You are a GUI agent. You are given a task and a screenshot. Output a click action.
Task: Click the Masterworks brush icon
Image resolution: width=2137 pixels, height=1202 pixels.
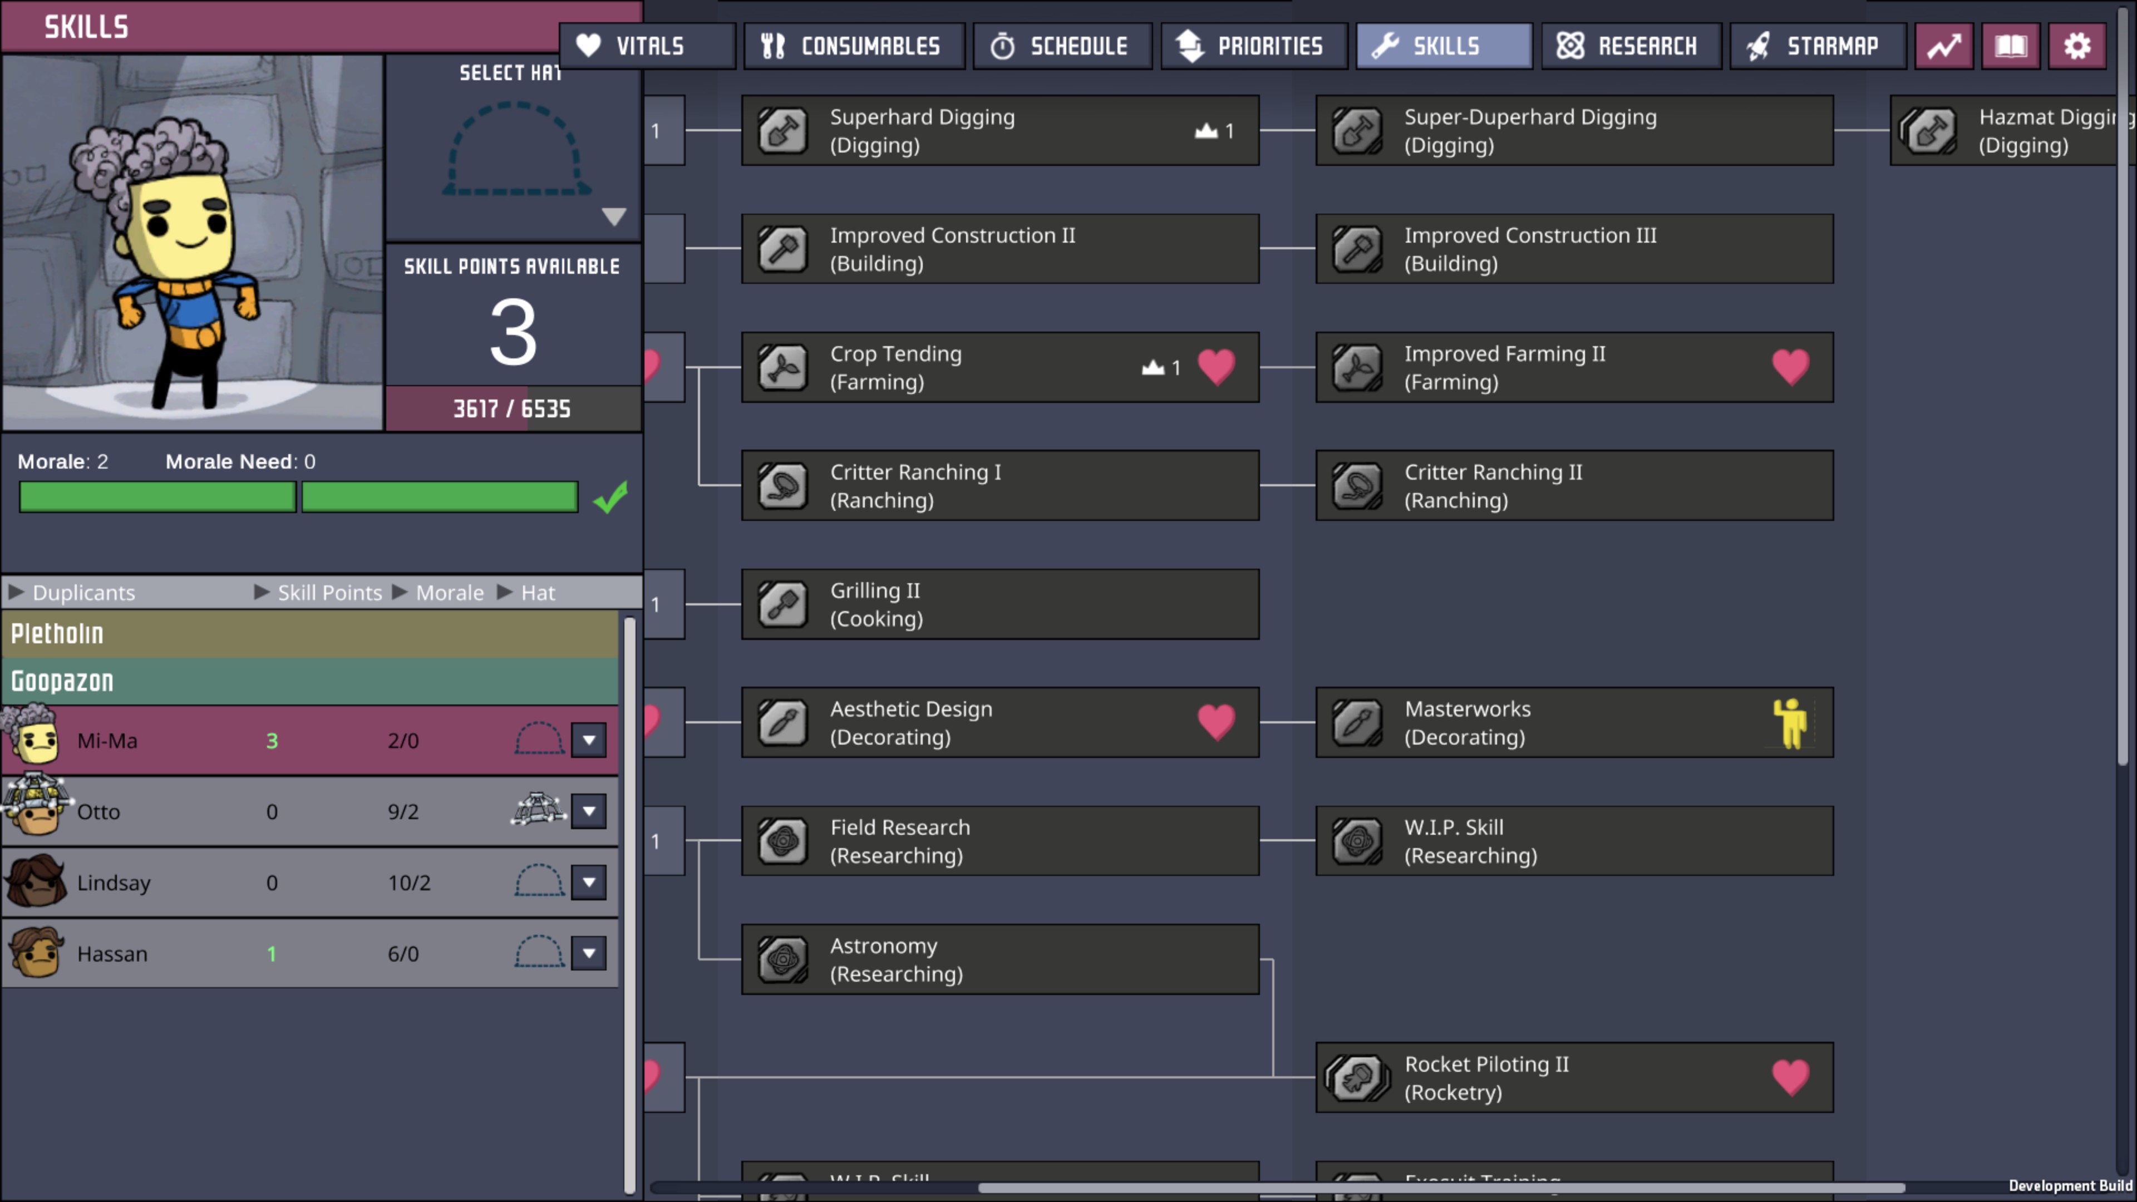tap(1357, 722)
